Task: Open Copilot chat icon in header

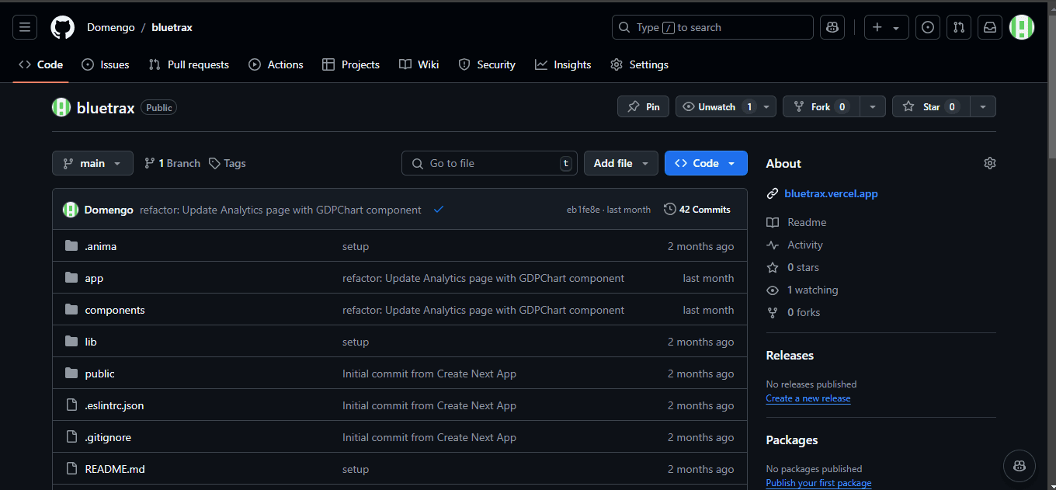Action: [x=832, y=27]
